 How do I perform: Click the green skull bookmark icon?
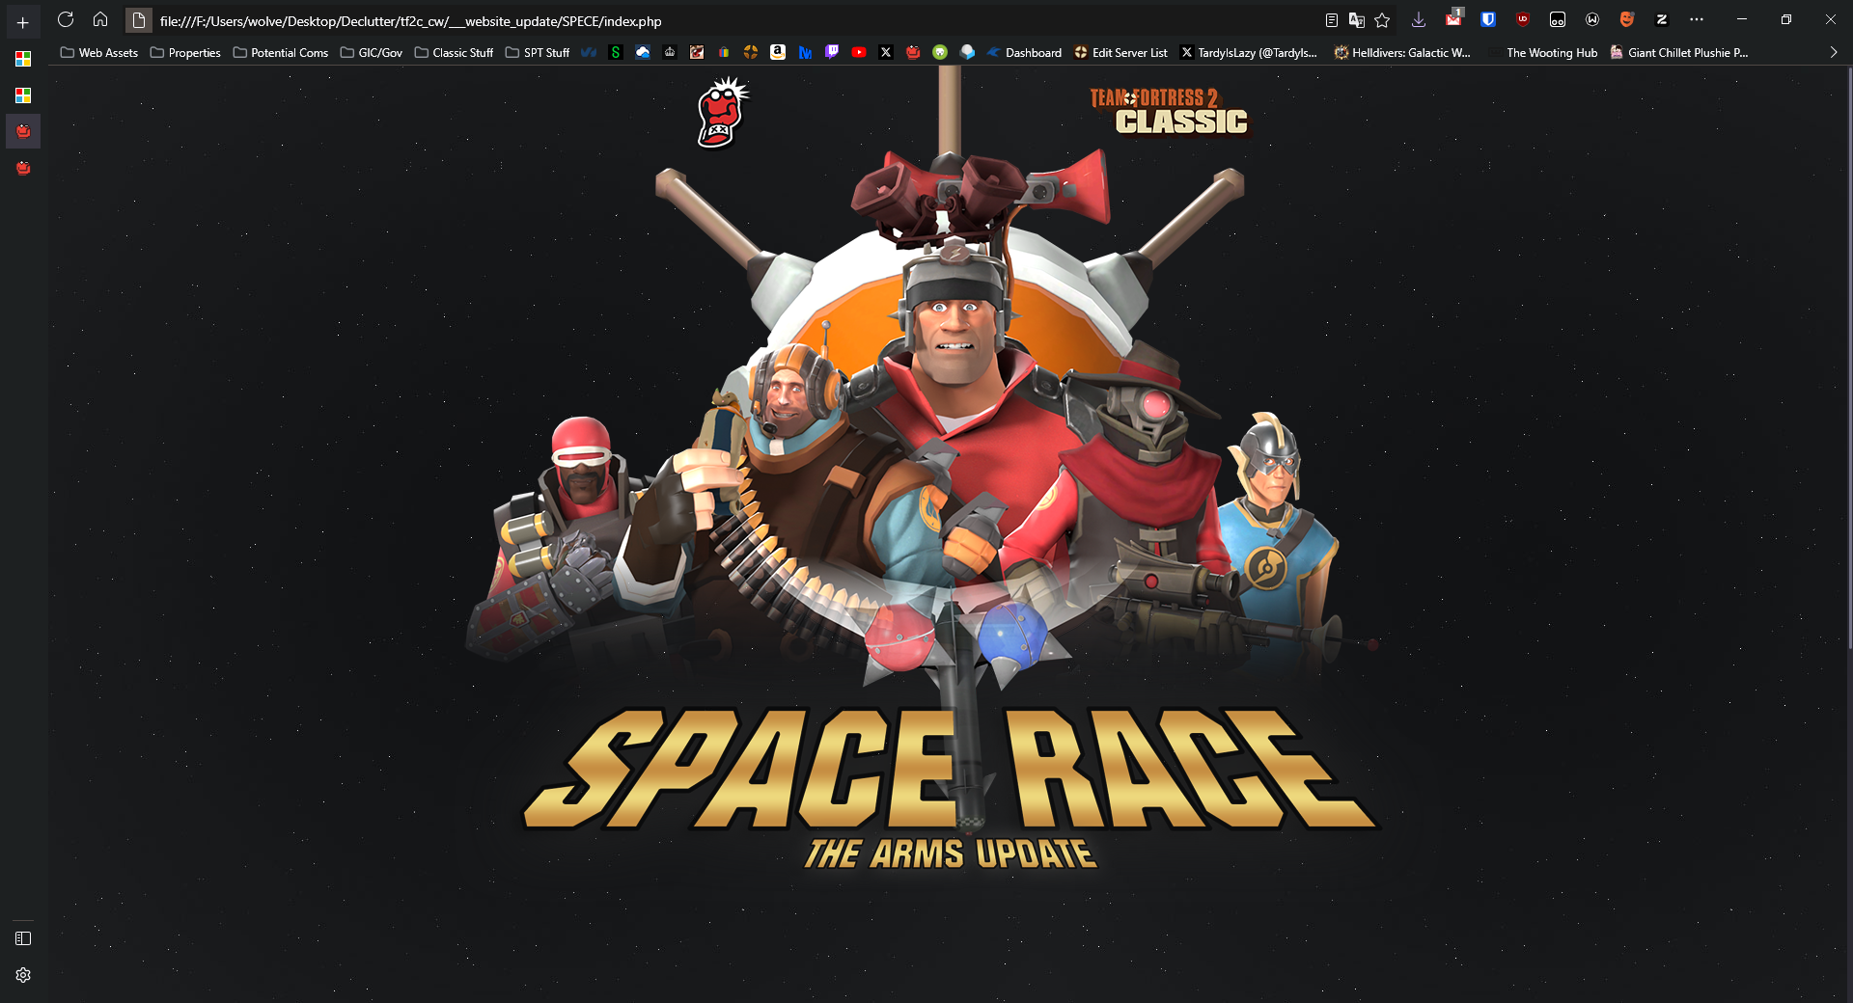940,53
